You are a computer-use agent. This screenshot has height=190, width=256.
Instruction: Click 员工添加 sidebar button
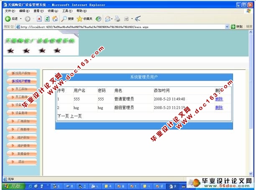[x=22, y=89]
